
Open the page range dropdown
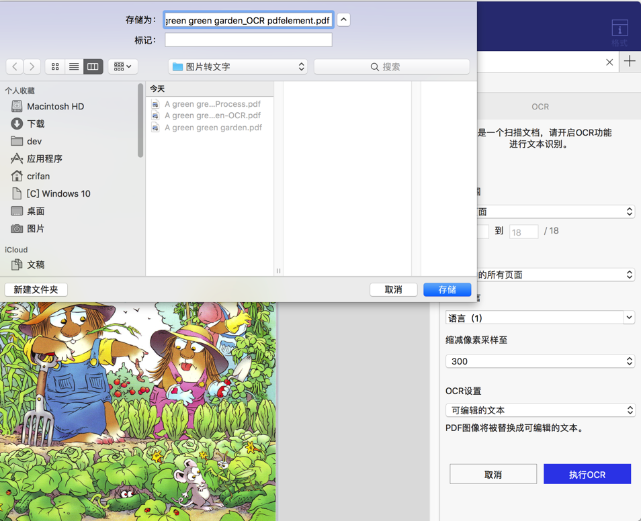tap(556, 211)
